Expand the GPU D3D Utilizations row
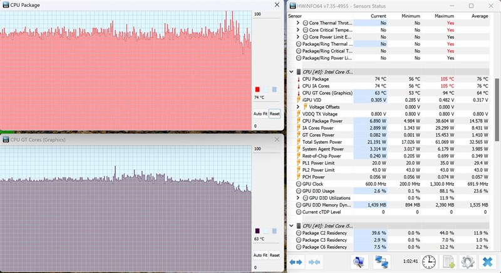The width and height of the screenshot is (501, 273). [x=298, y=198]
